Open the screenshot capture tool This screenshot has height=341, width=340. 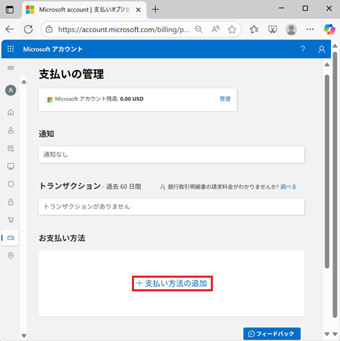coord(273,29)
